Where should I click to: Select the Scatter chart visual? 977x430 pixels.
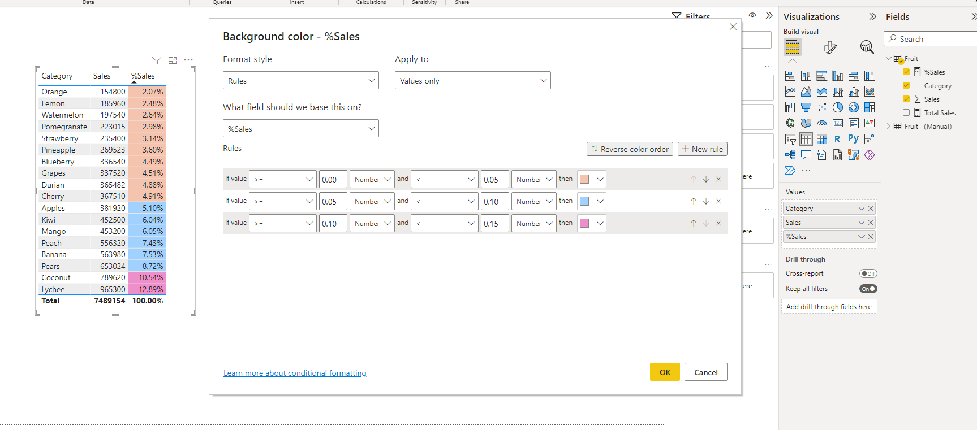tap(822, 107)
